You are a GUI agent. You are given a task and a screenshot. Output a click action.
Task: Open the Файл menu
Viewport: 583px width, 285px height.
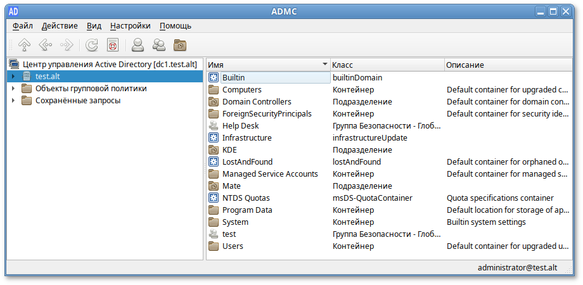[x=23, y=25]
